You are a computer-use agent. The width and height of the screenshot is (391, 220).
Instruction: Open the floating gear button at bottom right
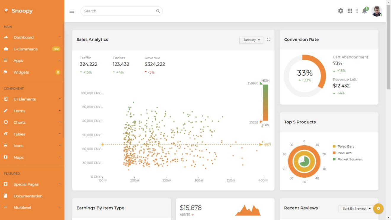pyautogui.click(x=378, y=208)
